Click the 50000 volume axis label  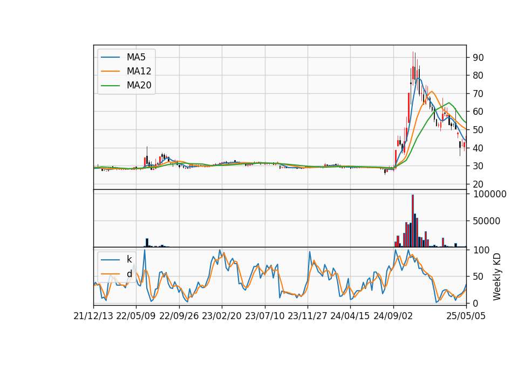click(486, 221)
